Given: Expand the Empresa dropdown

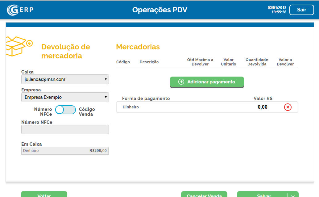Looking at the screenshot, I should 65,97.
